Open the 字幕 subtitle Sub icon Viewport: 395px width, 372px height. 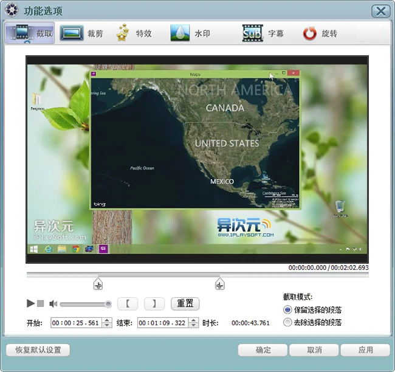click(x=252, y=33)
